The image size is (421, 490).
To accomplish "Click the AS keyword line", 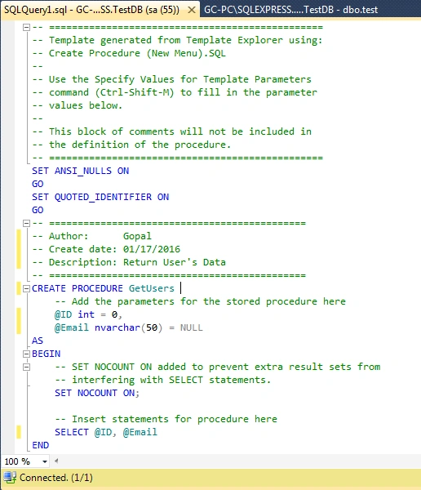I will (38, 341).
